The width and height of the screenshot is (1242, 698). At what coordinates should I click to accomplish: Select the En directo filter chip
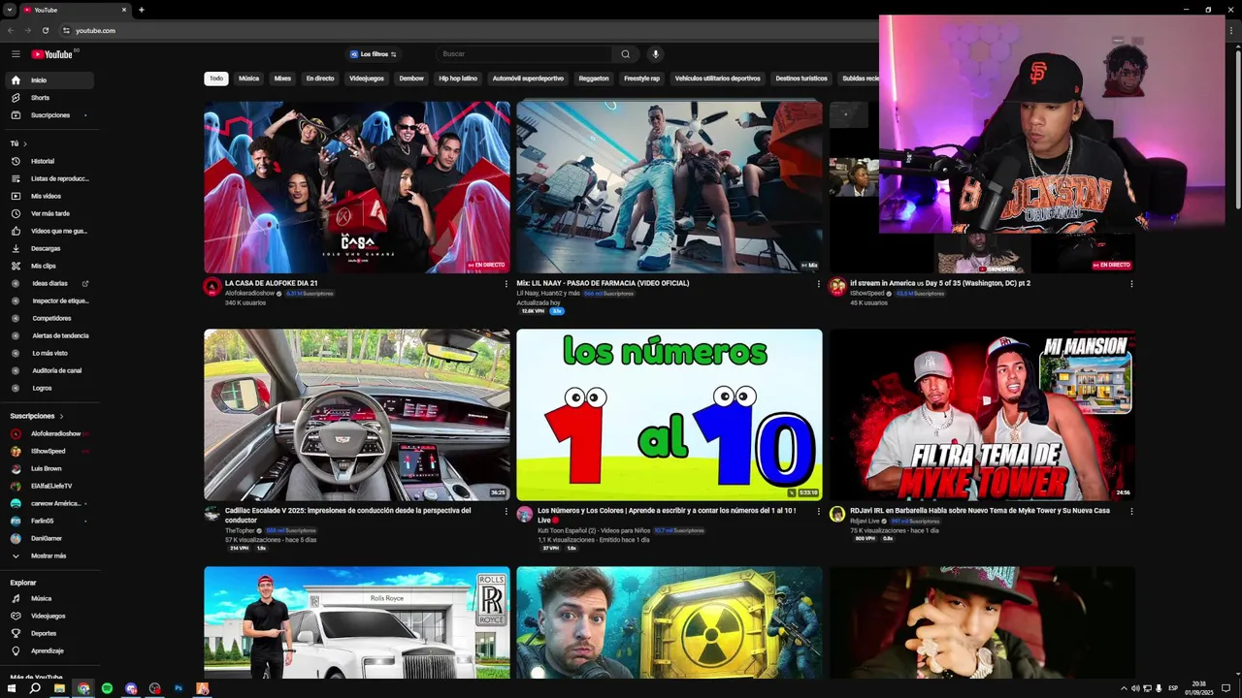pyautogui.click(x=320, y=79)
